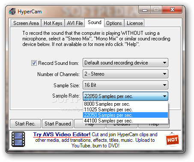Click the HyperCam app icon in title bar
Viewport: 194px width, 162px height.
pos(12,12)
